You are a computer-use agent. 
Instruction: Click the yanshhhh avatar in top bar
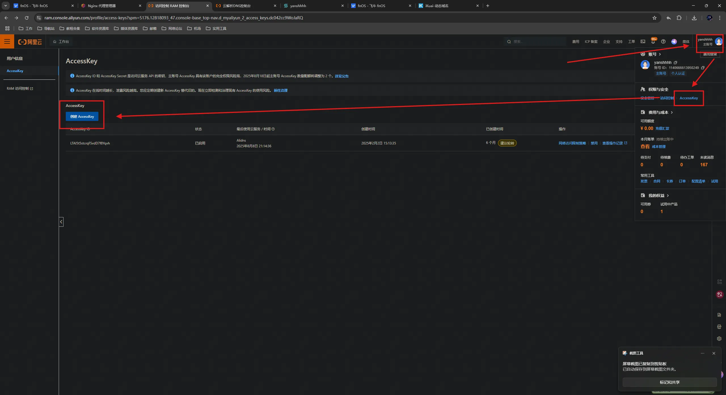[719, 41]
